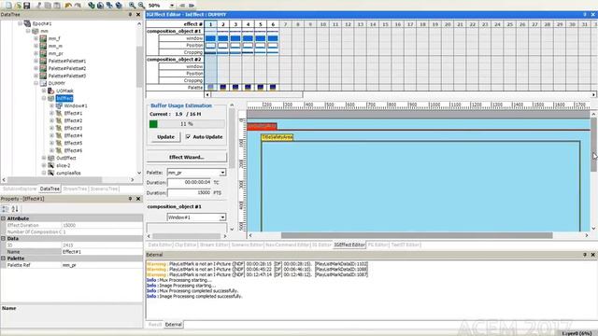Screen dimensions: 598x336
Task: Pin the DataTree panel
Action: pyautogui.click(x=130, y=15)
